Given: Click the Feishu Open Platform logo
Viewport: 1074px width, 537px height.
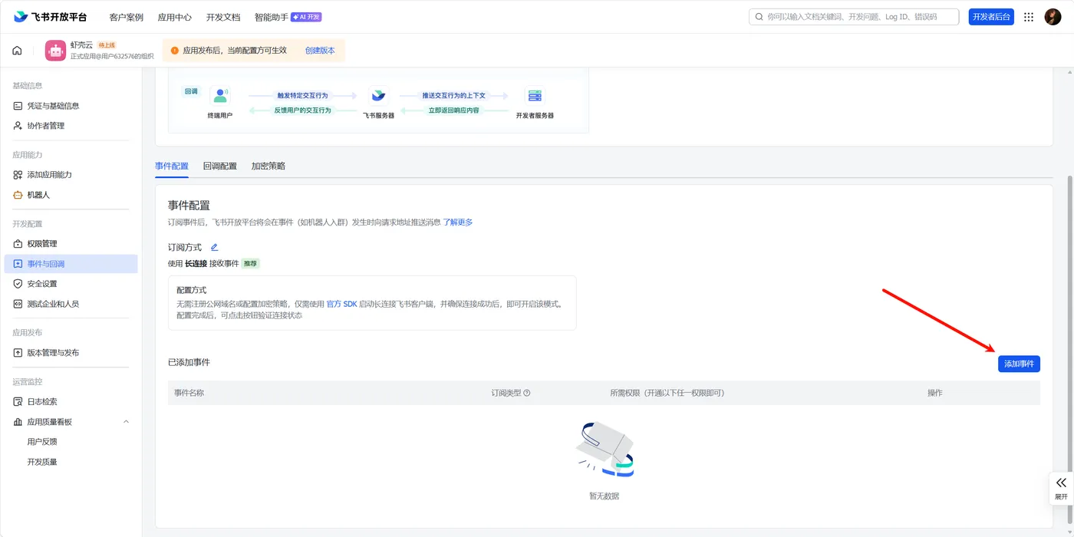Looking at the screenshot, I should click(x=50, y=16).
